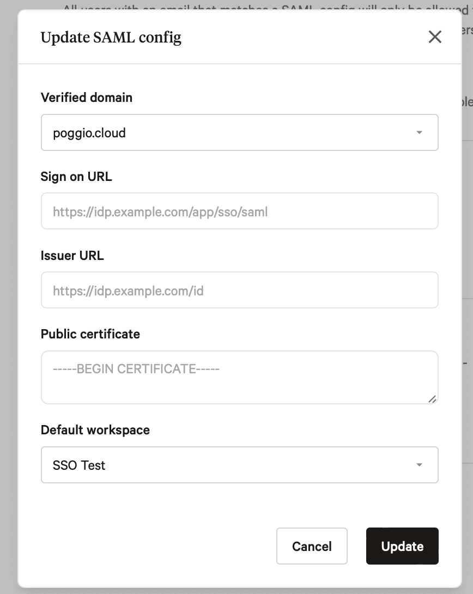Screen dimensions: 473x594
Task: Click the Verified domain label
Action: (x=86, y=98)
